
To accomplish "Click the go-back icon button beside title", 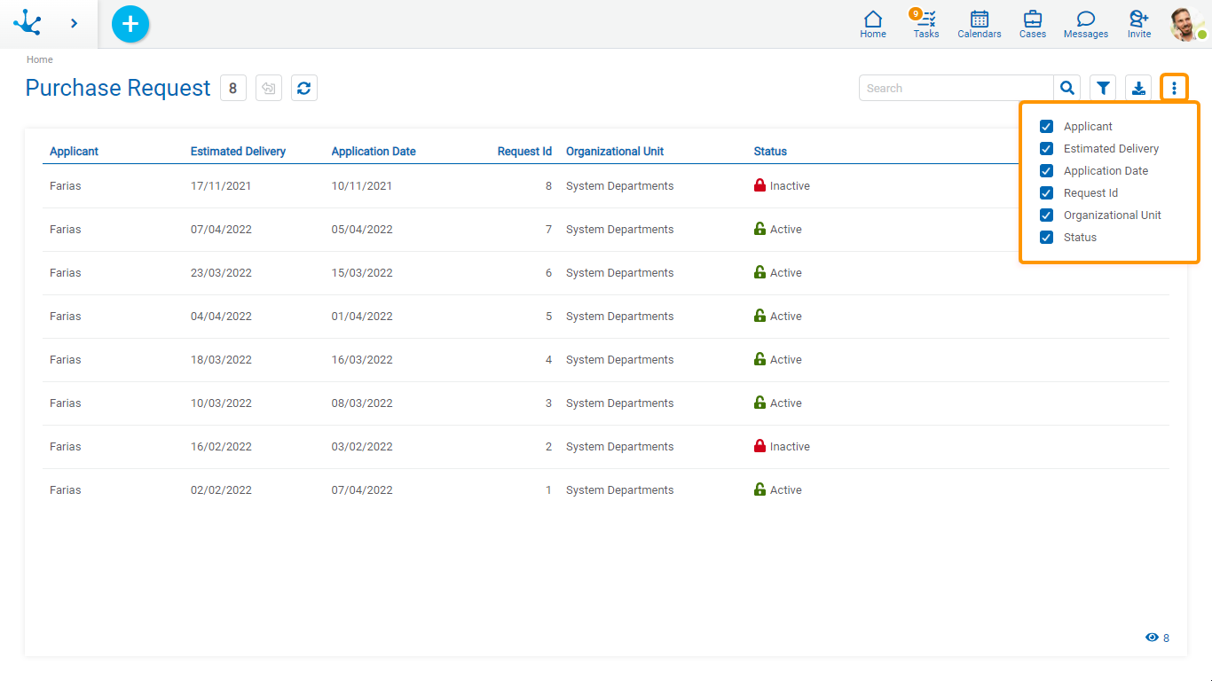I will click(x=269, y=88).
